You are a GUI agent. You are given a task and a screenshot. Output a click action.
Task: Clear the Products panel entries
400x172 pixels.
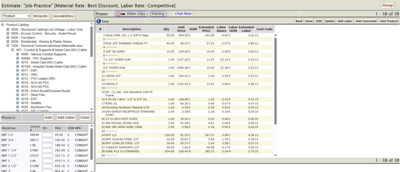point(85,117)
